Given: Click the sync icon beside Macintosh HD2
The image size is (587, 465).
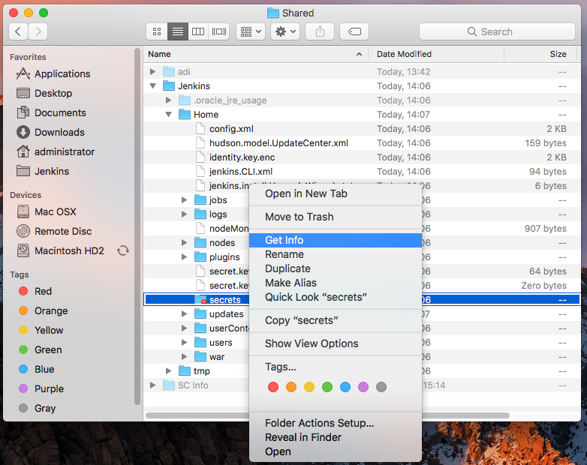Looking at the screenshot, I should pyautogui.click(x=123, y=250).
